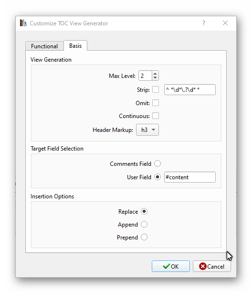Click the Header Markup label text
Screen dimensions: 252x293
coord(113,130)
